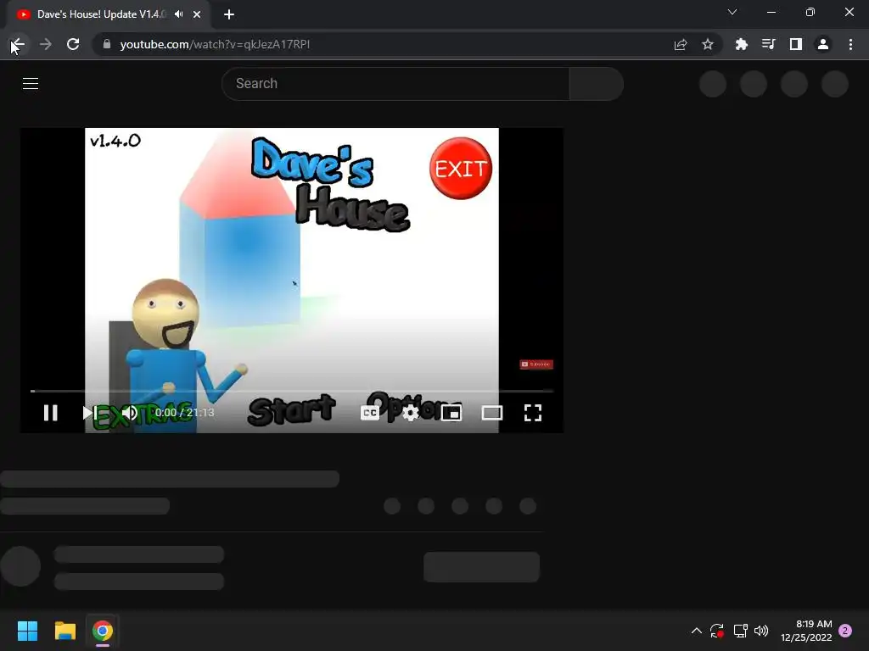Open notification center badge 2

pos(846,631)
